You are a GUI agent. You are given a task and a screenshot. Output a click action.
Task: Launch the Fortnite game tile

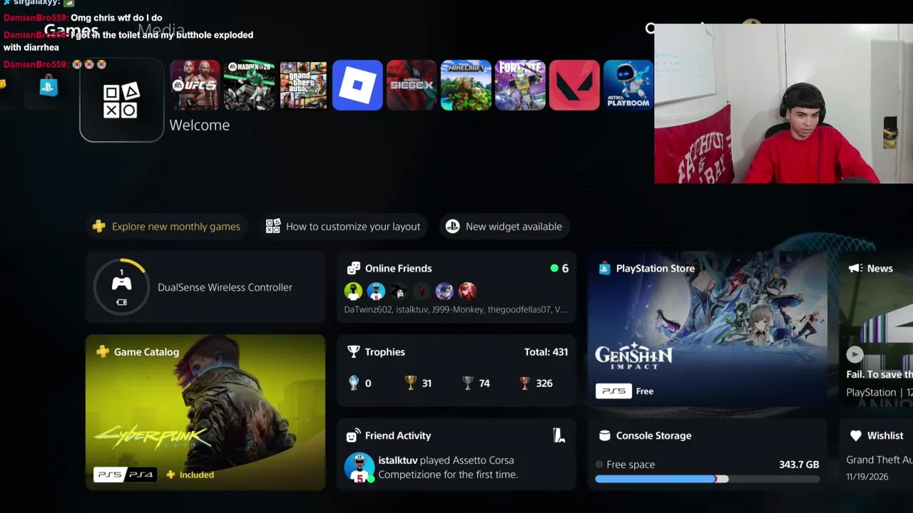[520, 85]
